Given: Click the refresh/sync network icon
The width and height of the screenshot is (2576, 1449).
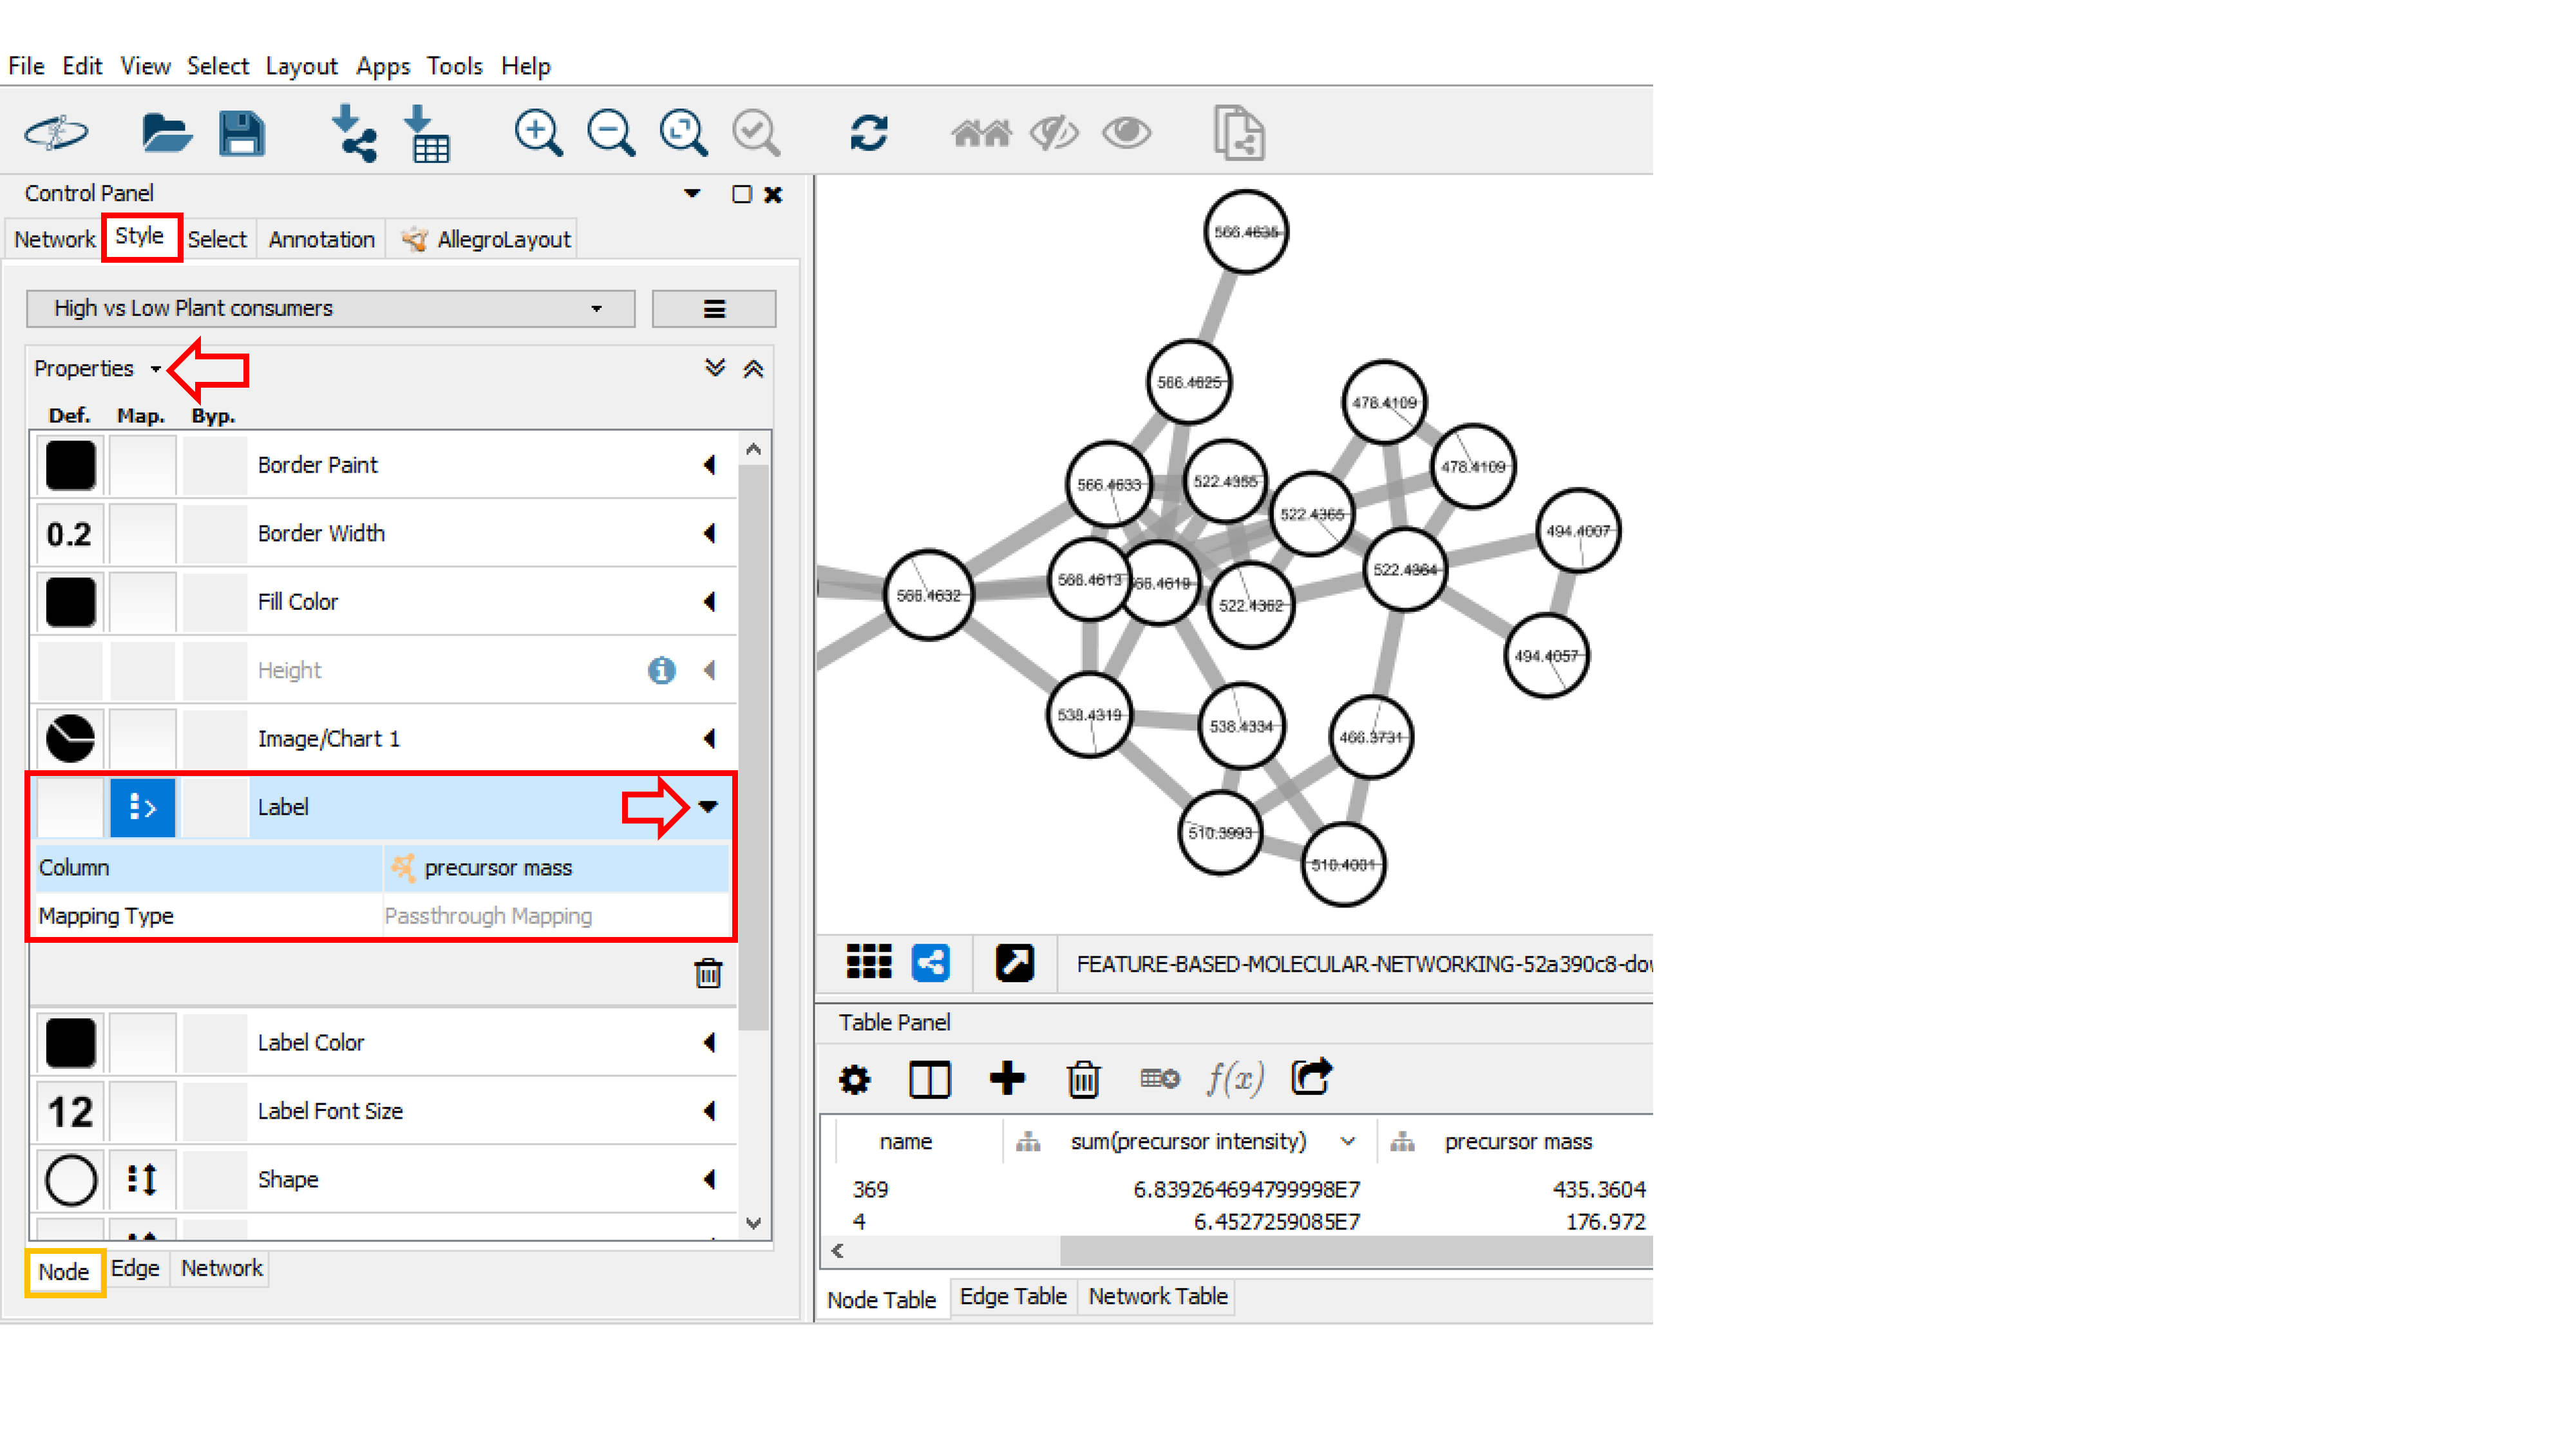Looking at the screenshot, I should tap(867, 133).
